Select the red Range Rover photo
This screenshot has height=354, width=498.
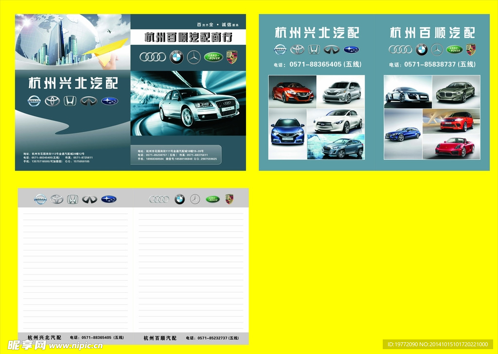point(451,121)
